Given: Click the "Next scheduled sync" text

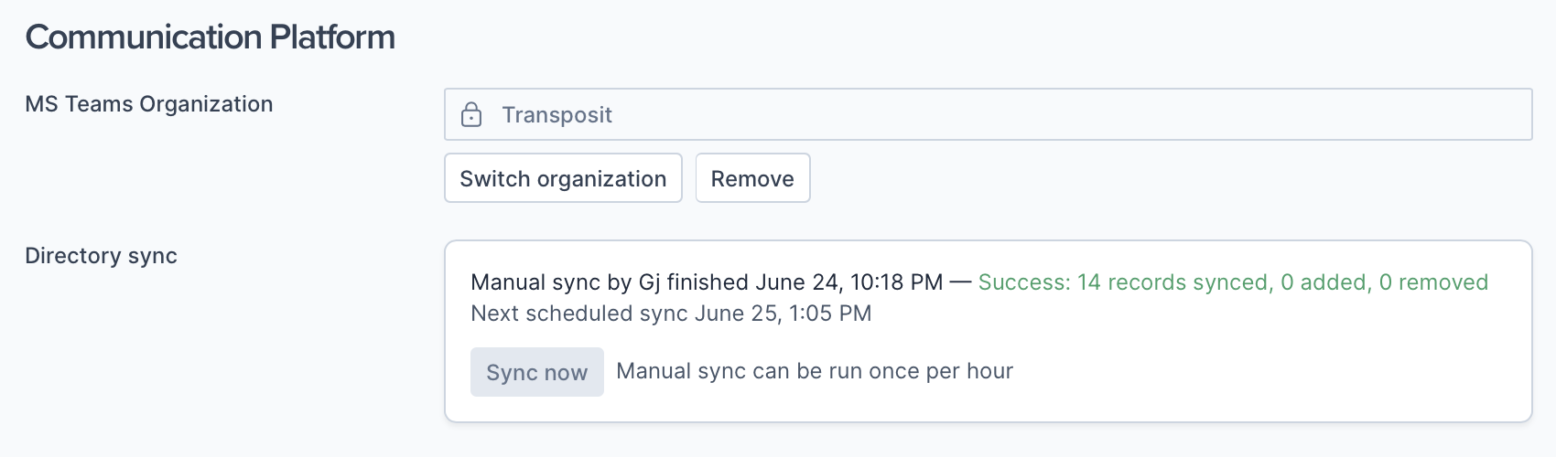Looking at the screenshot, I should click(578, 314).
